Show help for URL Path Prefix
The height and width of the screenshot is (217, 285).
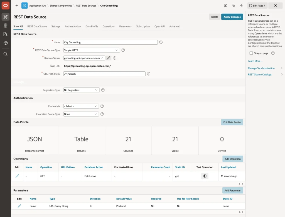pyautogui.click(x=149, y=74)
